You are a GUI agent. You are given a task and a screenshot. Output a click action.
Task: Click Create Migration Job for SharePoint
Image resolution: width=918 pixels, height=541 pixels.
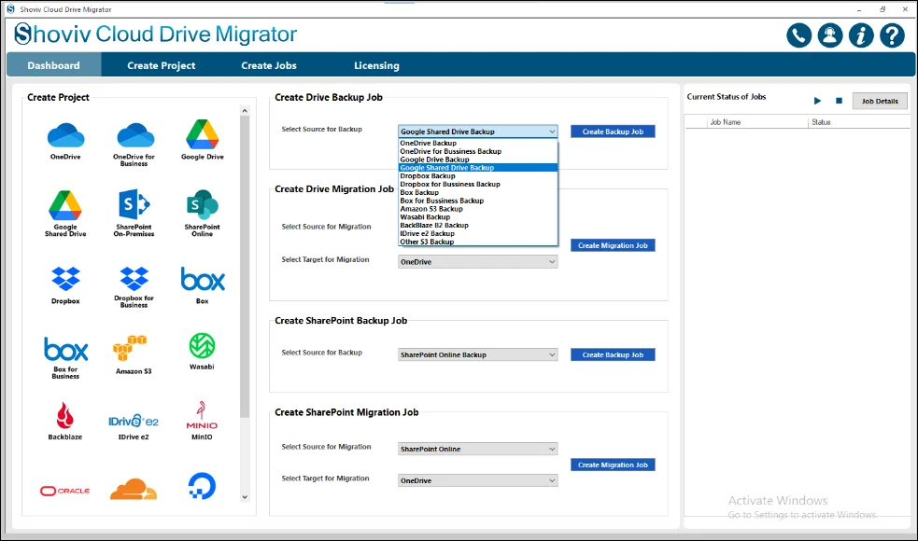coord(613,465)
